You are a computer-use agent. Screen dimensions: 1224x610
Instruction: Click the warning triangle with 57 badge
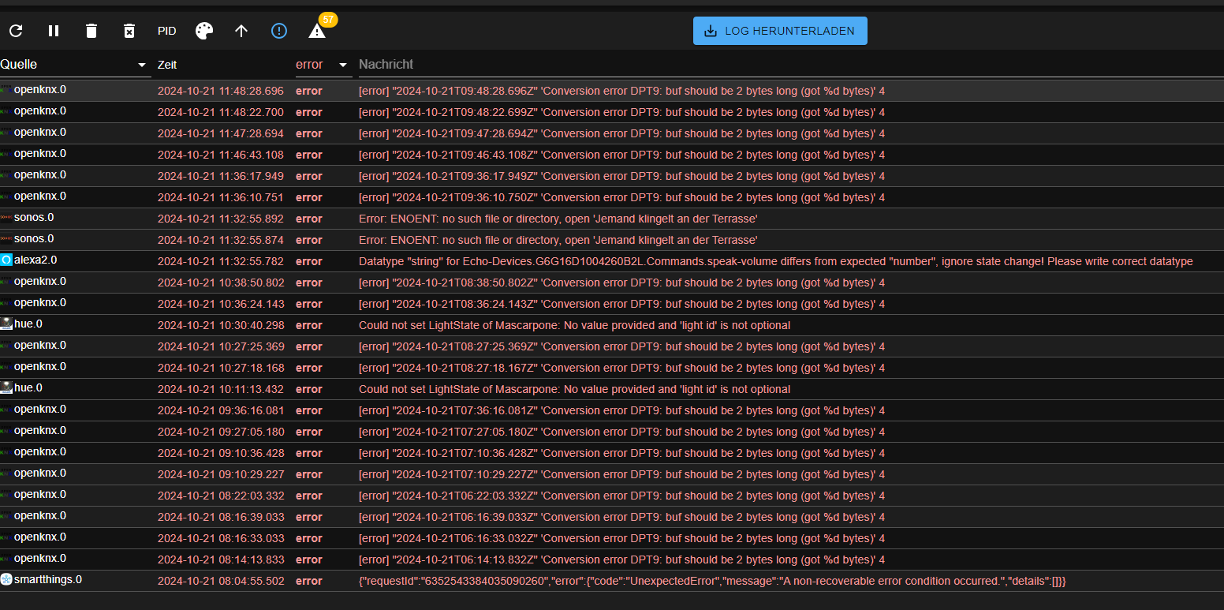(317, 31)
